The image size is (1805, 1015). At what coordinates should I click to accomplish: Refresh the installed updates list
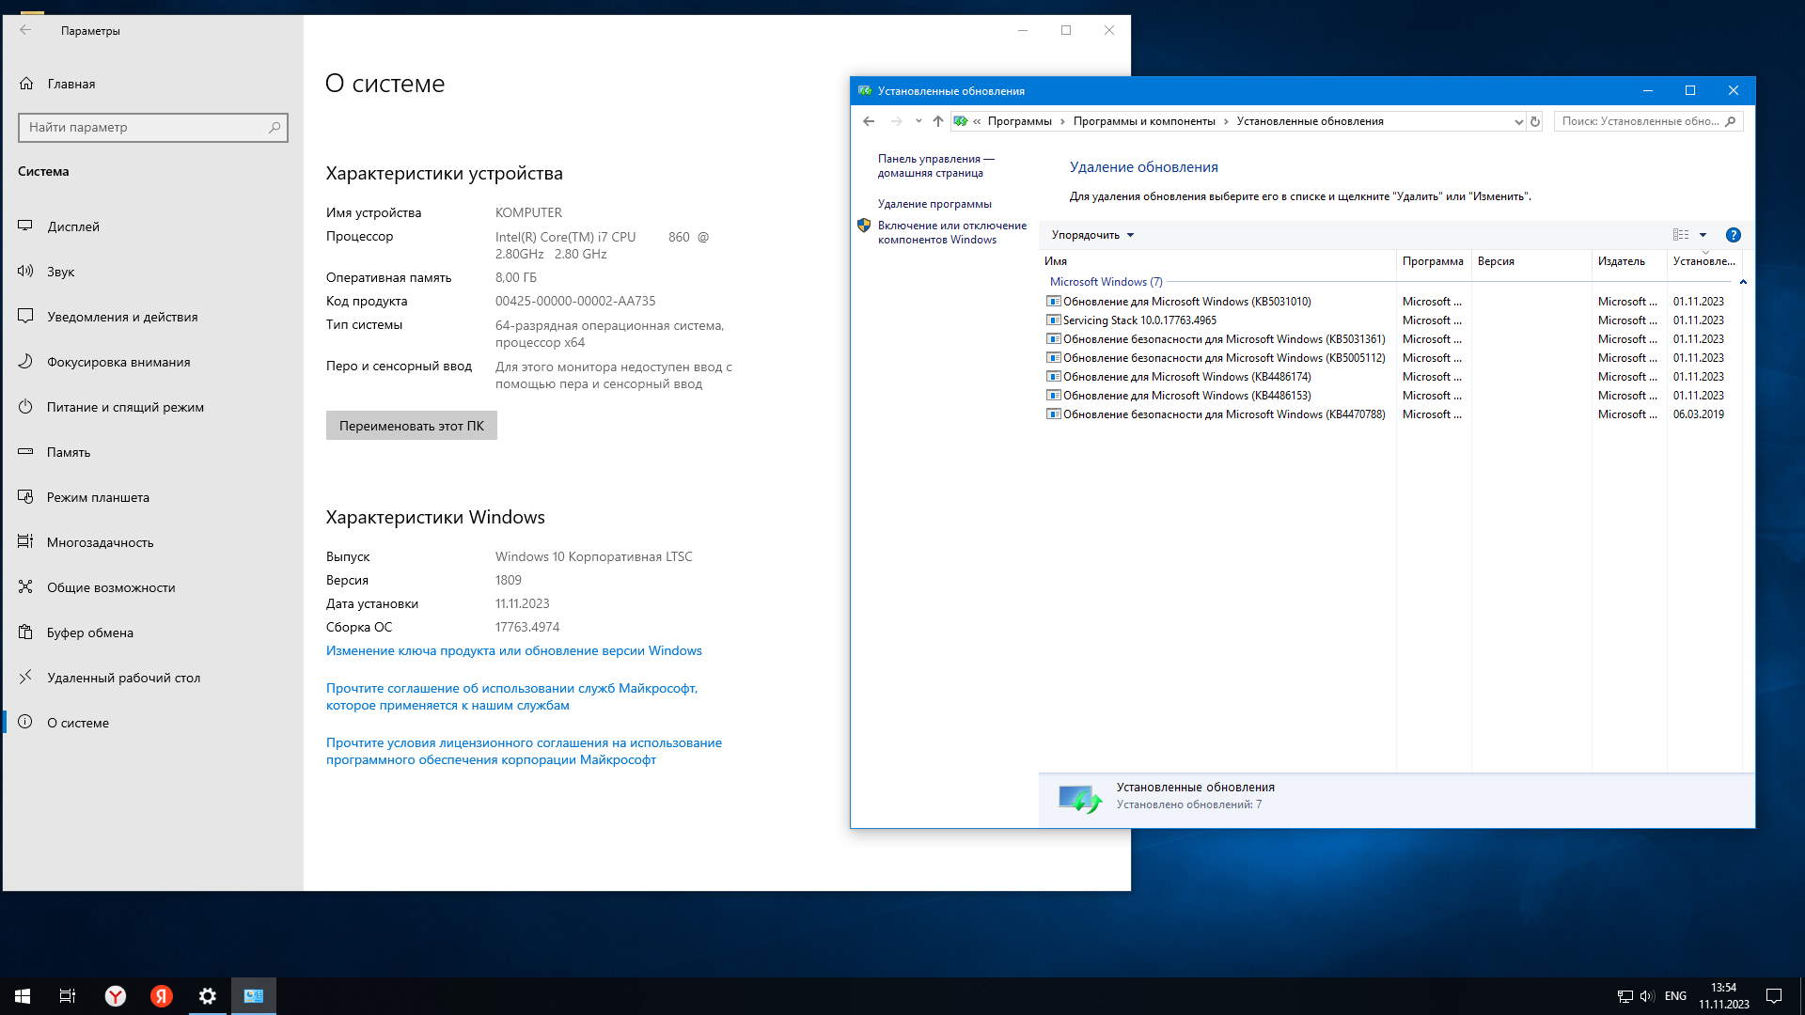(x=1535, y=121)
